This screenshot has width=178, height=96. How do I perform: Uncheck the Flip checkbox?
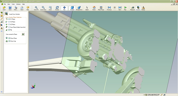click(x=9, y=30)
